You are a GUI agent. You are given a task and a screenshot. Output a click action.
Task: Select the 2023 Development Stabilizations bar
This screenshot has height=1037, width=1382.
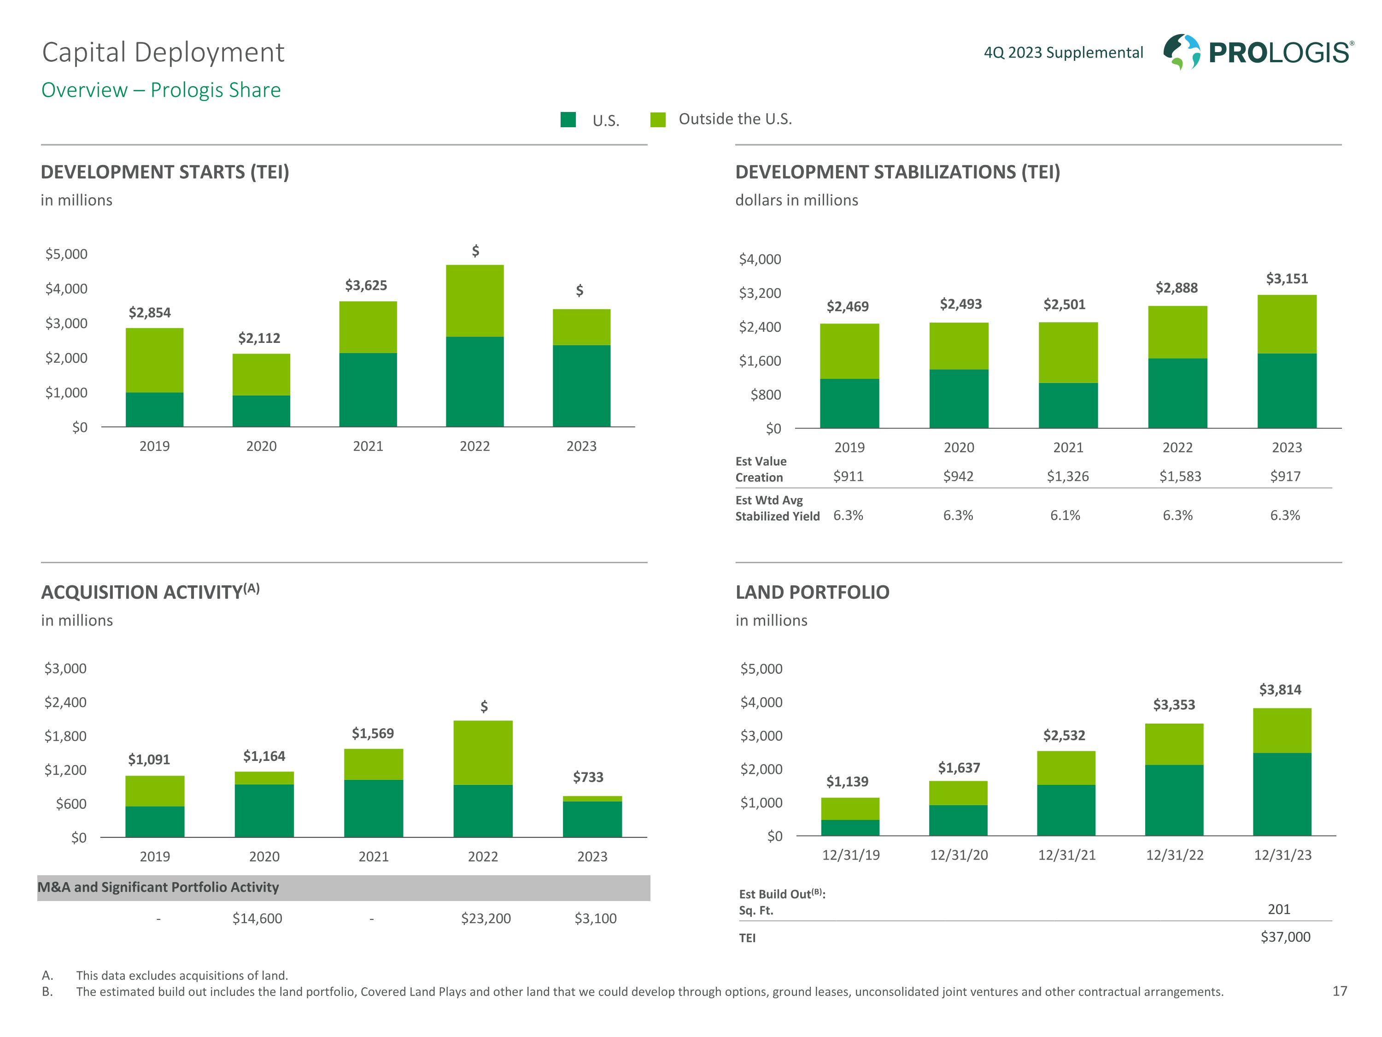[1286, 361]
